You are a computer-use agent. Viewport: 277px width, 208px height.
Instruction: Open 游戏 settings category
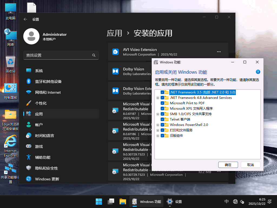pos(61,147)
